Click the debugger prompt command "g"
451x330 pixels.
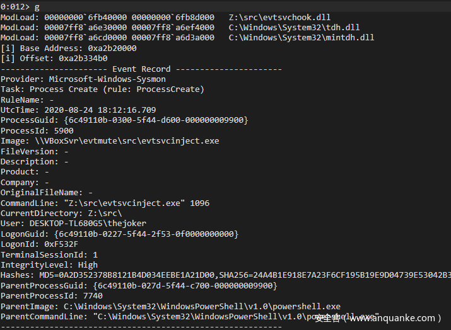pyautogui.click(x=37, y=7)
